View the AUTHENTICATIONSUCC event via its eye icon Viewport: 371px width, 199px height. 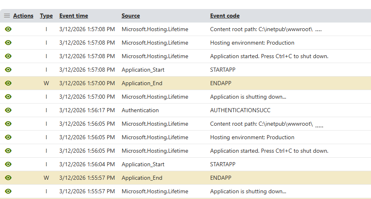tap(8, 110)
